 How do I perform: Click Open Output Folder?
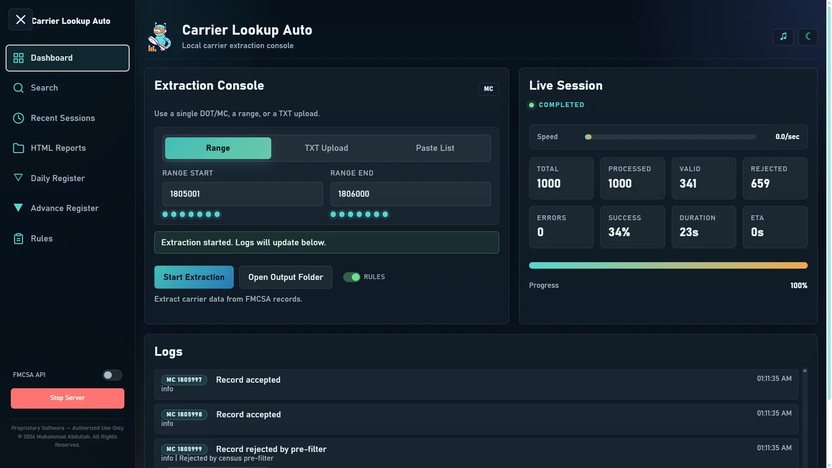pyautogui.click(x=286, y=277)
